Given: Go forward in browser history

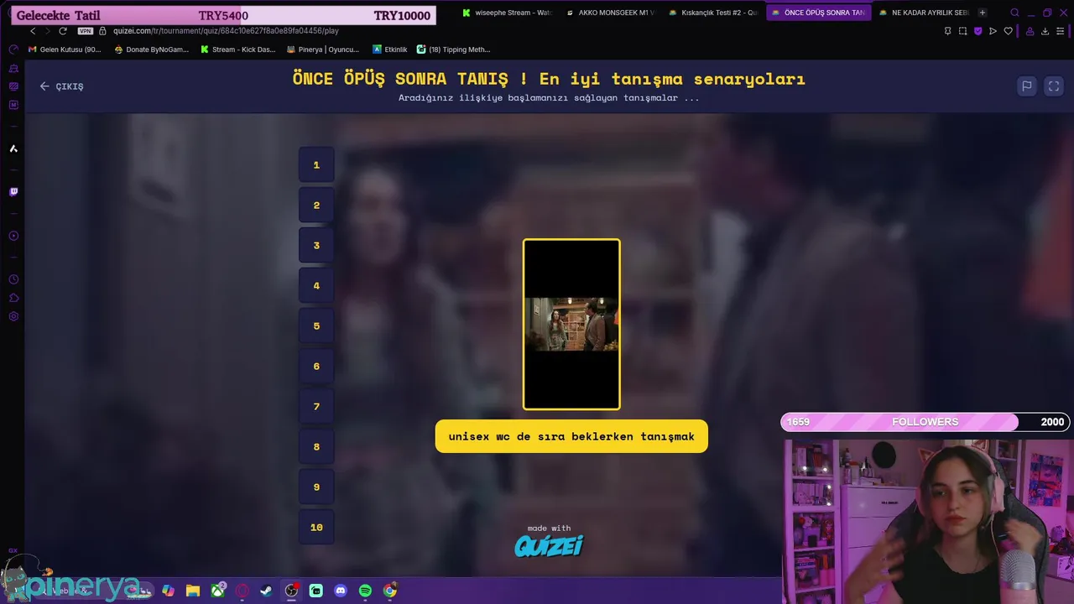Looking at the screenshot, I should tap(47, 31).
